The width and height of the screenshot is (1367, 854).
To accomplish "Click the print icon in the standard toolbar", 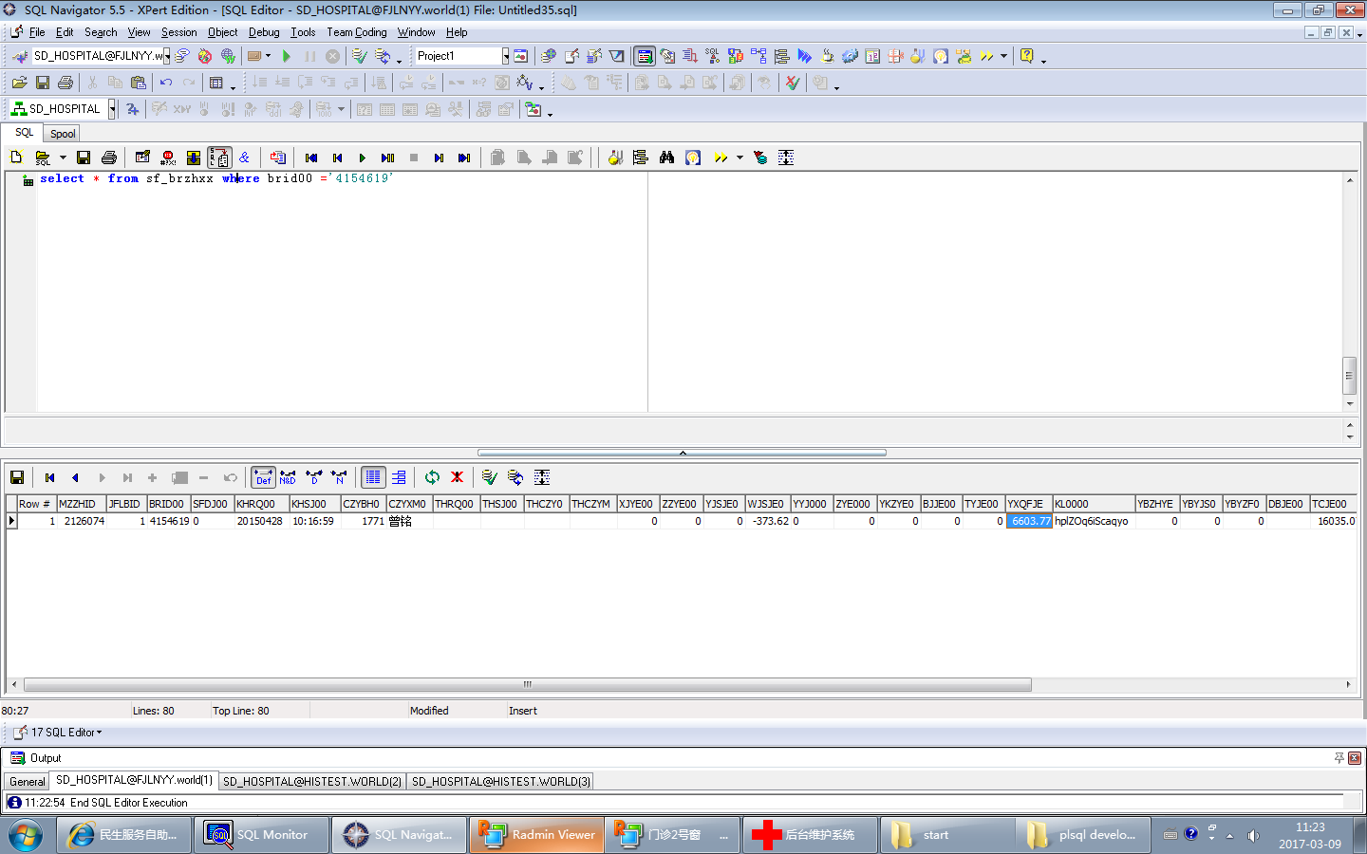I will [66, 83].
